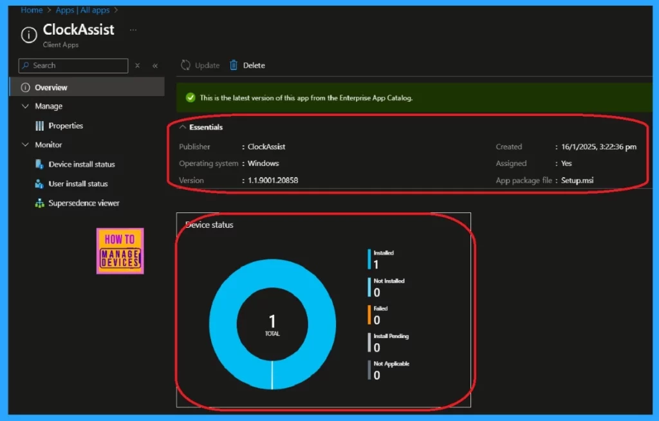Click the Installed count legend entry
This screenshot has width=659, height=421.
coord(381,259)
